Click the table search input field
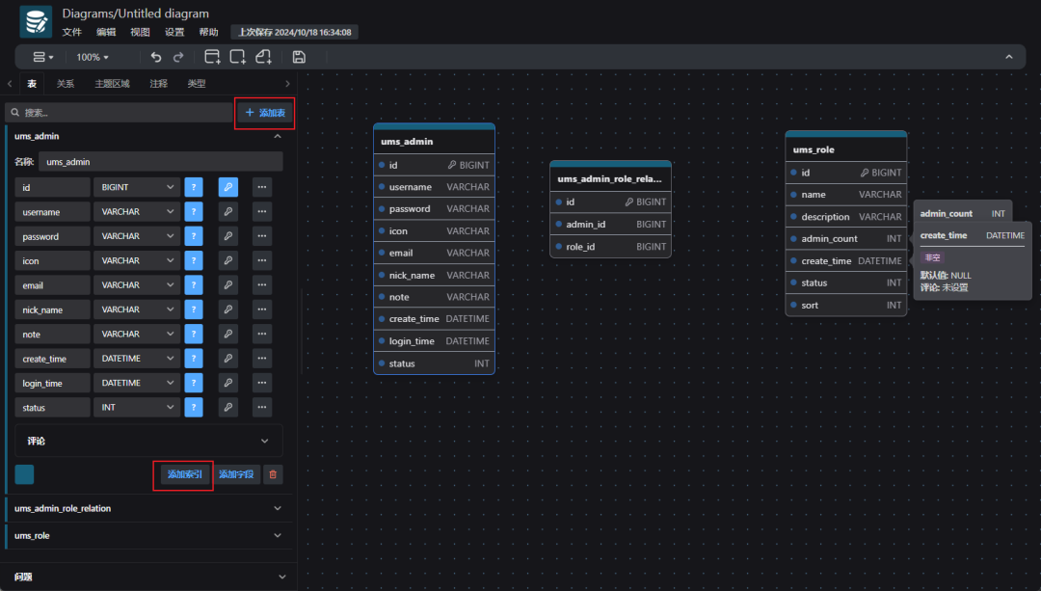Viewport: 1041px width, 591px height. 120,113
